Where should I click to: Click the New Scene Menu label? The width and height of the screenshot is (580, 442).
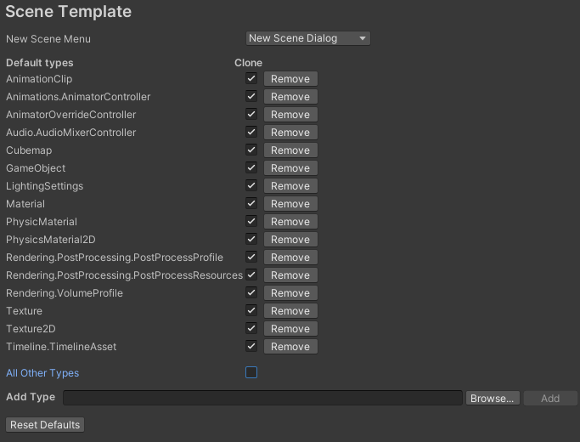pyautogui.click(x=48, y=39)
